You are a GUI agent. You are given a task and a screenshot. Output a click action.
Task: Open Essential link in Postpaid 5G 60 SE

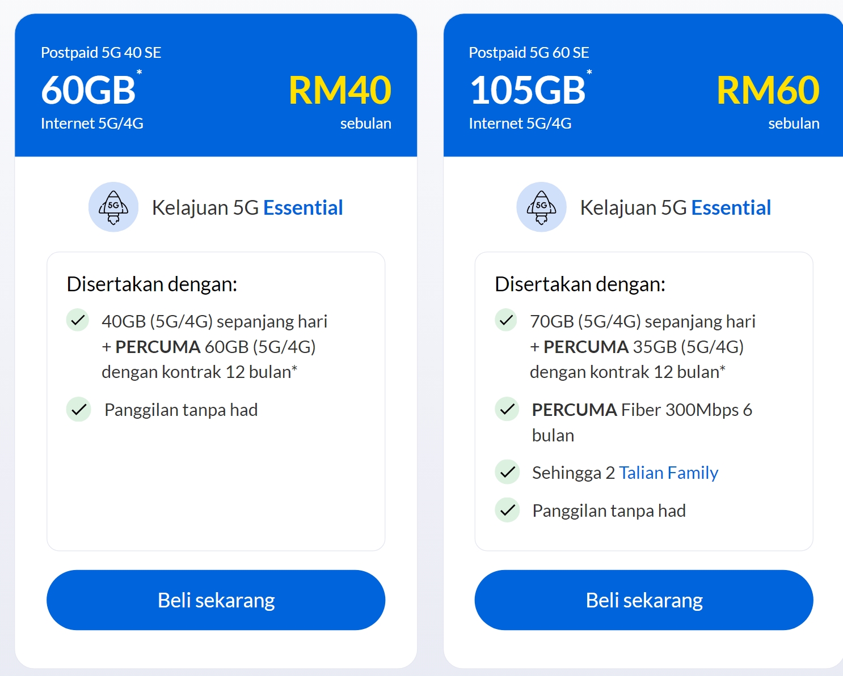pyautogui.click(x=731, y=208)
